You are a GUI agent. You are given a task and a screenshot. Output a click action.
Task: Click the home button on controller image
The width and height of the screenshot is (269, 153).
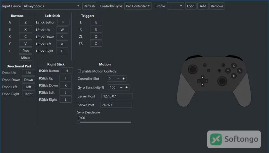pos(219,70)
